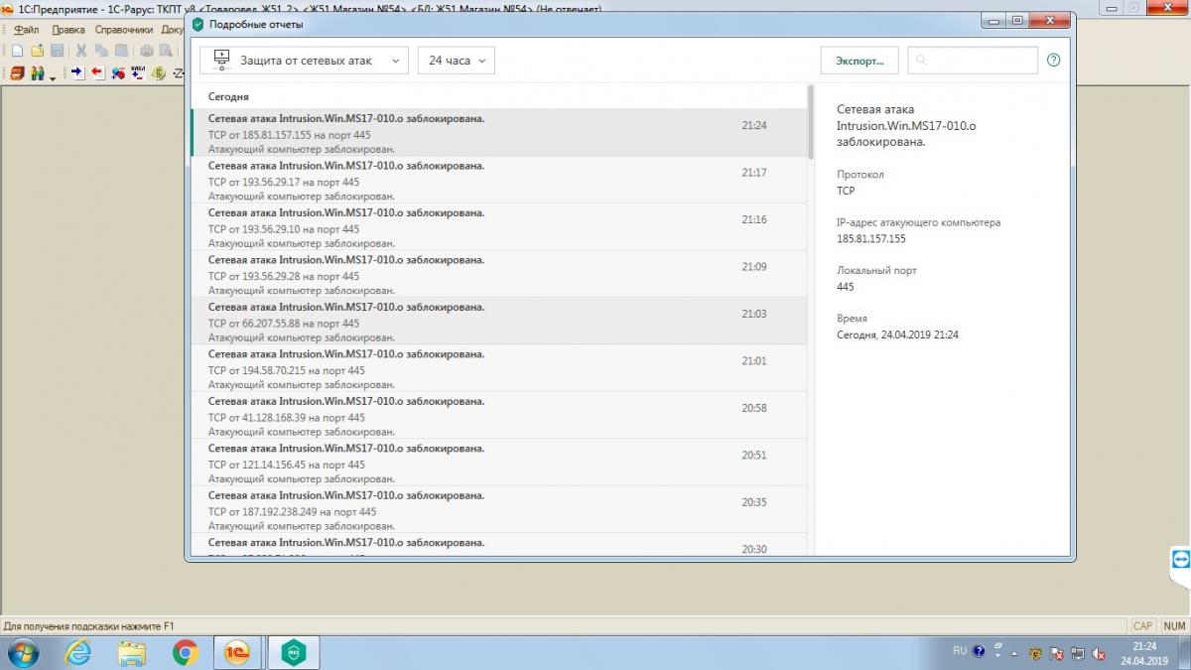Open the Справочники menu

123,30
